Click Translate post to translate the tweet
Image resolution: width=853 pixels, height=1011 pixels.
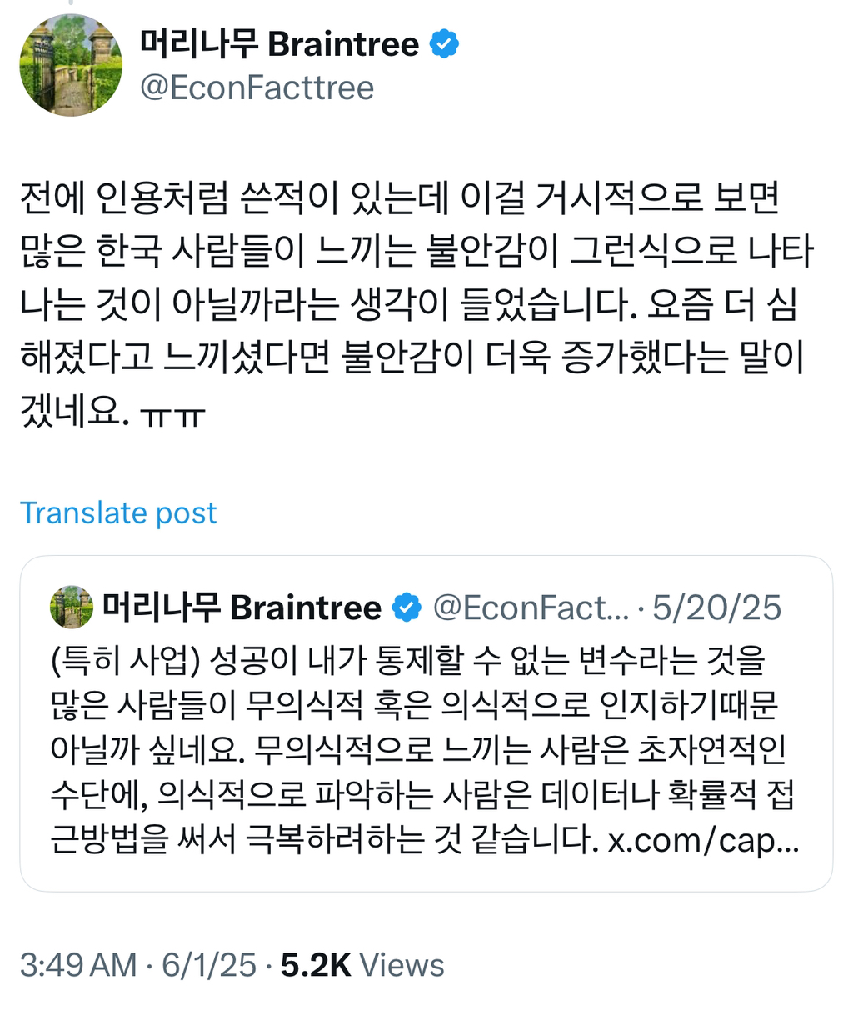pos(118,513)
